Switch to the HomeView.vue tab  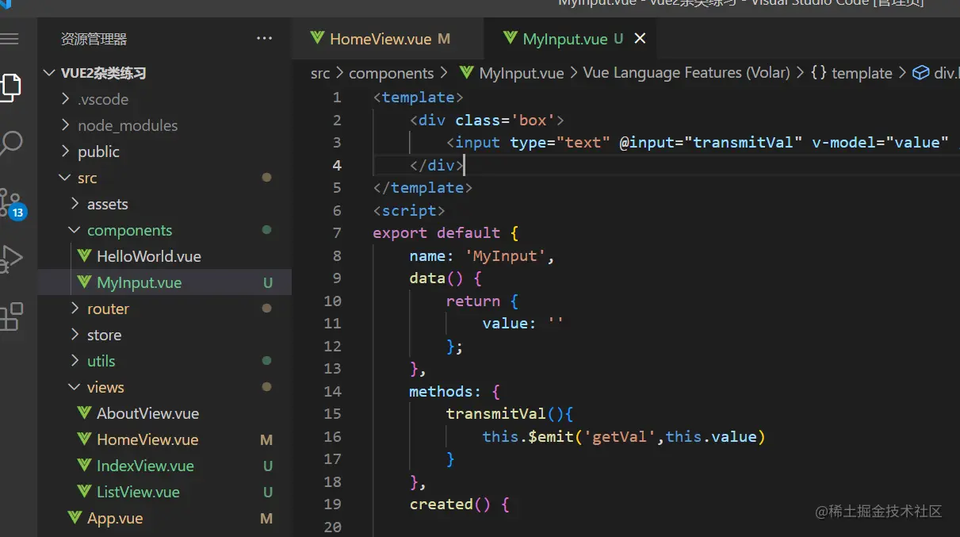coord(381,38)
